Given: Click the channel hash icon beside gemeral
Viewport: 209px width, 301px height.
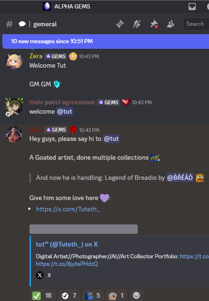Looking at the screenshot, I should pos(9,24).
